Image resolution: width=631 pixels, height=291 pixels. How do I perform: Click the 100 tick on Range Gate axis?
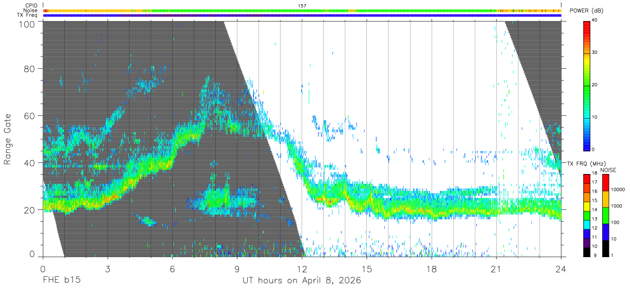(27, 24)
